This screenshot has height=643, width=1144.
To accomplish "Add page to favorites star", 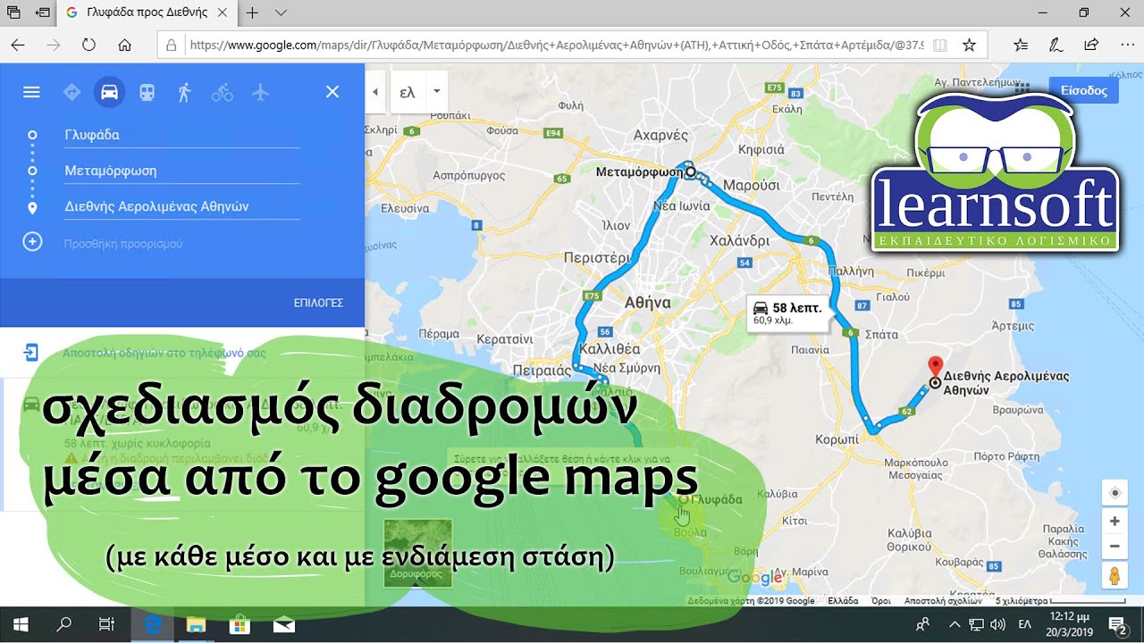I will tap(970, 45).
